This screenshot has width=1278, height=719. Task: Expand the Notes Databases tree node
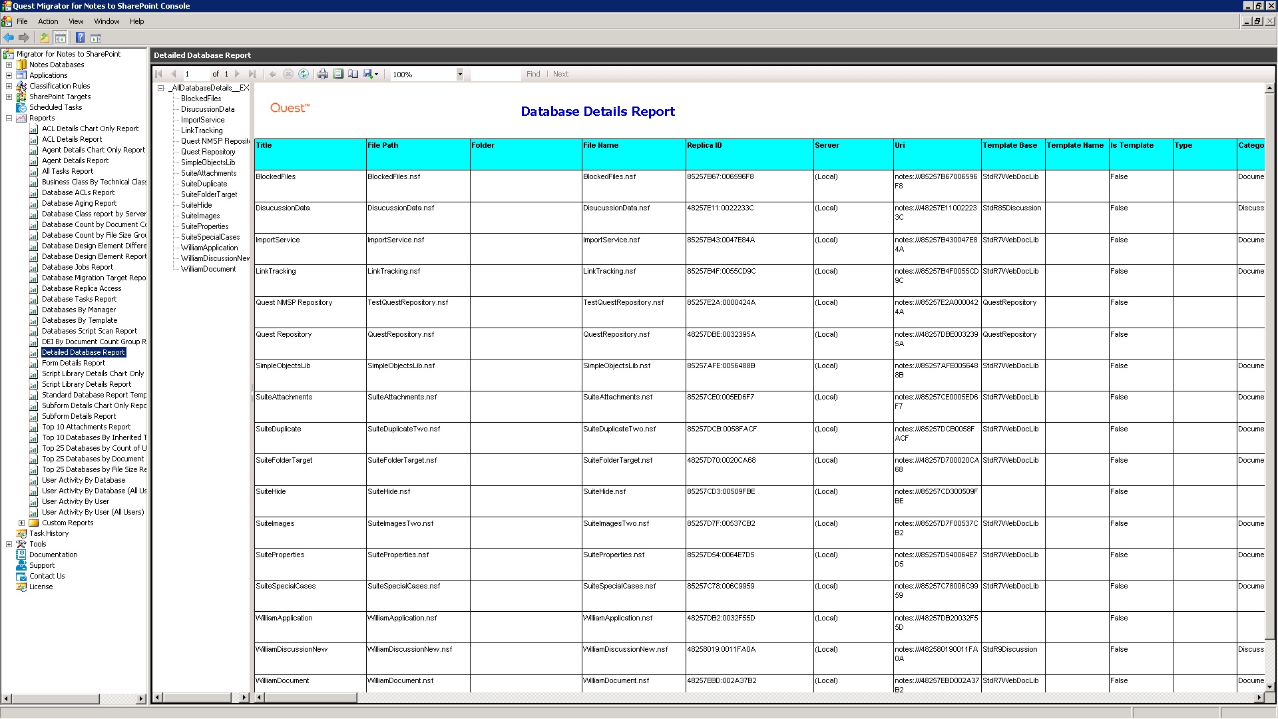(9, 65)
